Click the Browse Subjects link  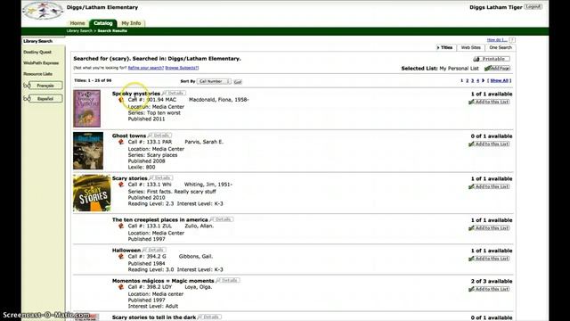coord(182,68)
